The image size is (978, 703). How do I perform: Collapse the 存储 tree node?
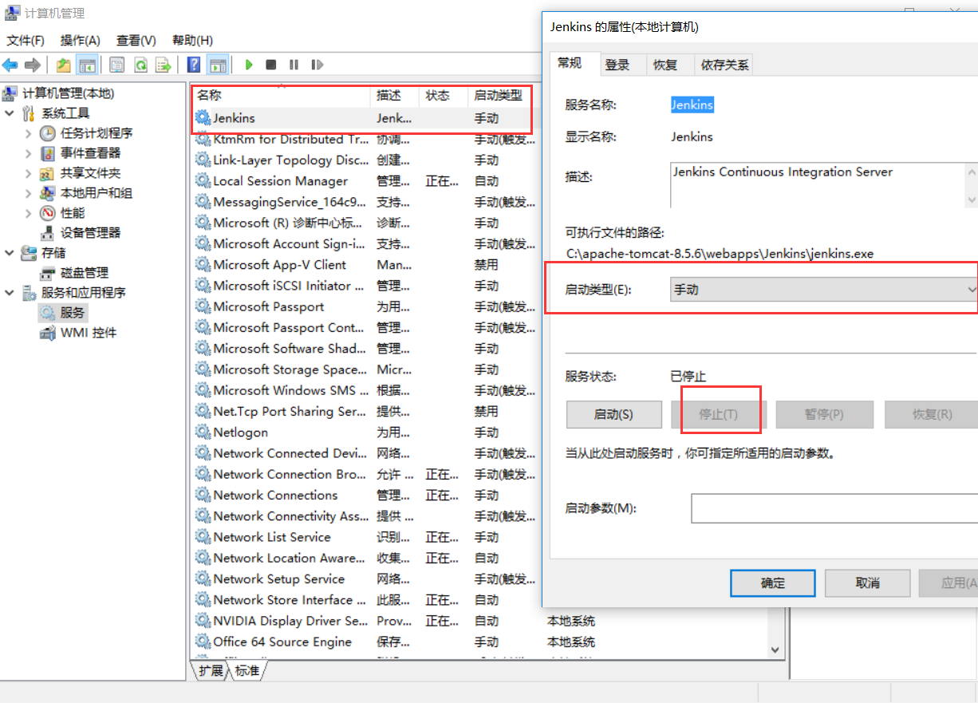pos(10,253)
